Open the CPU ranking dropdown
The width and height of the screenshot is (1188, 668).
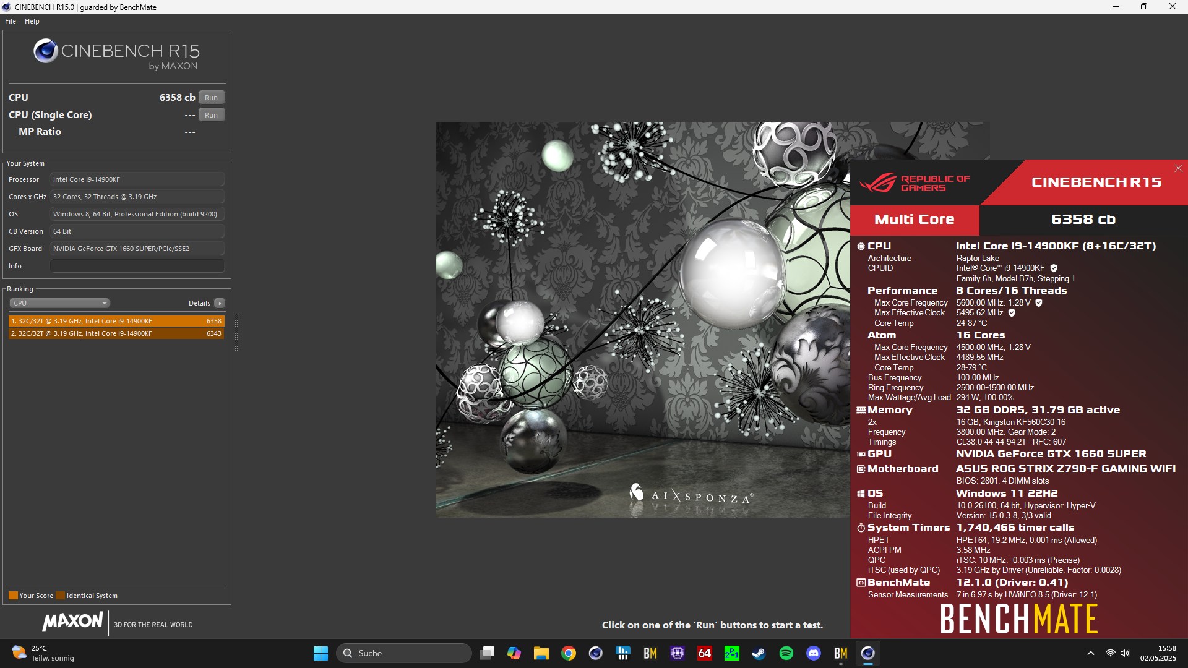tap(59, 303)
